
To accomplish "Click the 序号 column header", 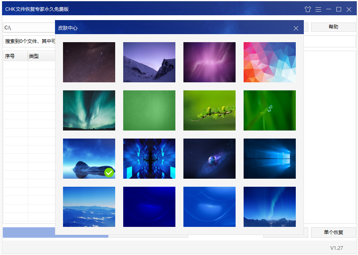I will pos(16,56).
